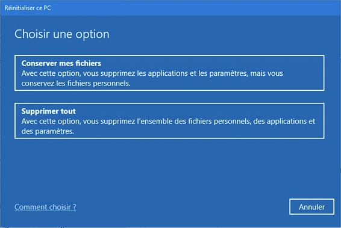Click the description mentioning conservez les fichiers personnels

point(152,78)
